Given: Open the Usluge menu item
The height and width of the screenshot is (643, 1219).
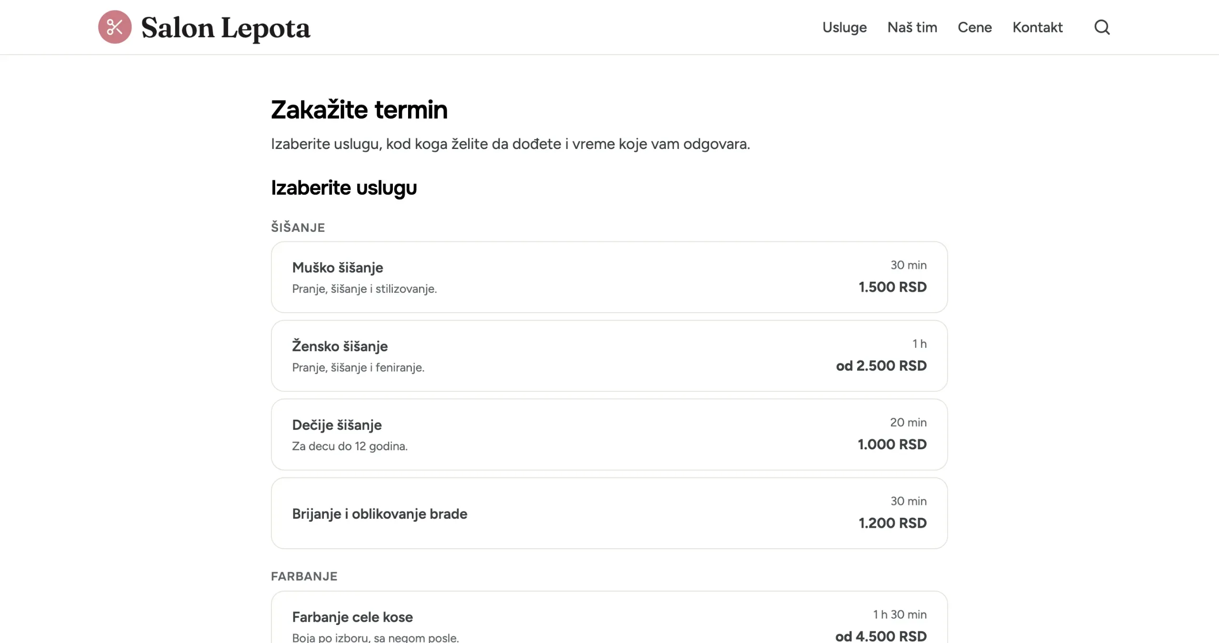Looking at the screenshot, I should (x=844, y=27).
